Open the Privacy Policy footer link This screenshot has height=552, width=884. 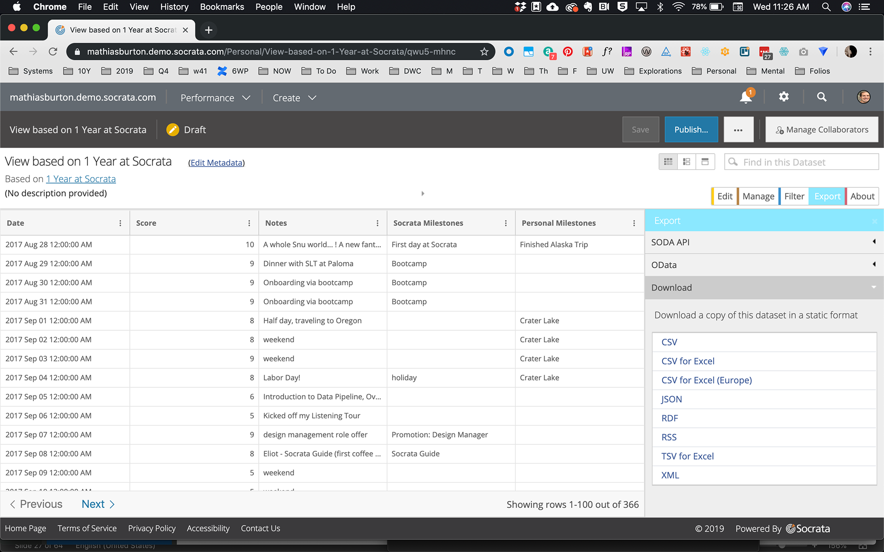152,528
